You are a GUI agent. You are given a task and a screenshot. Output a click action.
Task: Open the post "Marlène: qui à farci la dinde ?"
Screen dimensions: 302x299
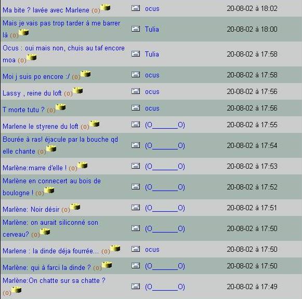click(47, 267)
